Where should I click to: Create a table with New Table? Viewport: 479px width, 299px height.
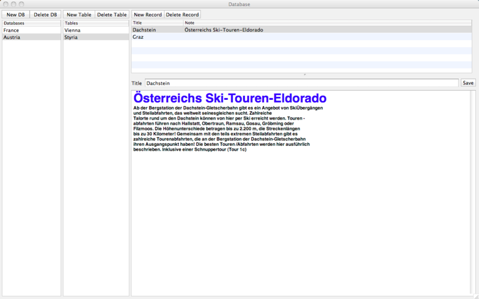(x=79, y=14)
